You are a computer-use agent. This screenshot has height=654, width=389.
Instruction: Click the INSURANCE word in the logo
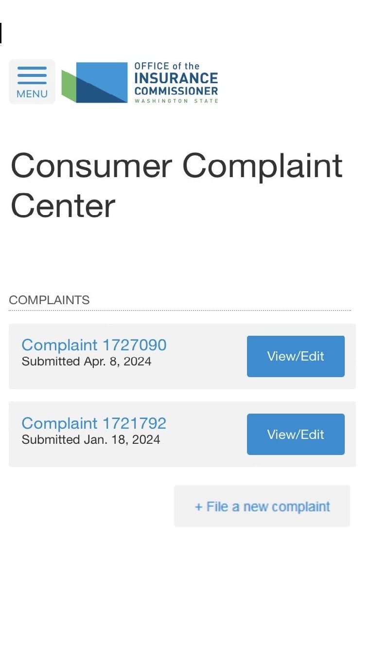pos(176,78)
